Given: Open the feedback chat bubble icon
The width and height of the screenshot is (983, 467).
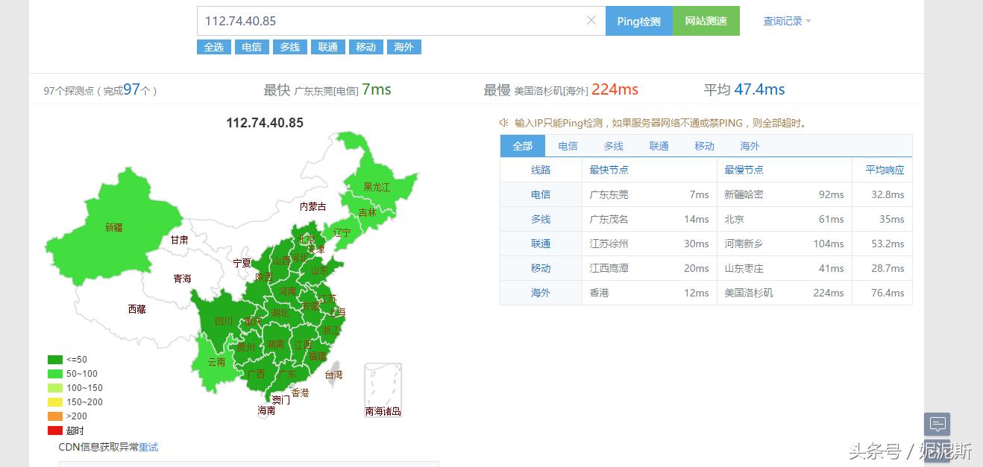Looking at the screenshot, I should point(937,424).
